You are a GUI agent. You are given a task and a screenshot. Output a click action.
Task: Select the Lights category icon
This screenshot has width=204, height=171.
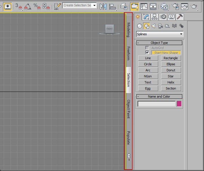coord(154,26)
